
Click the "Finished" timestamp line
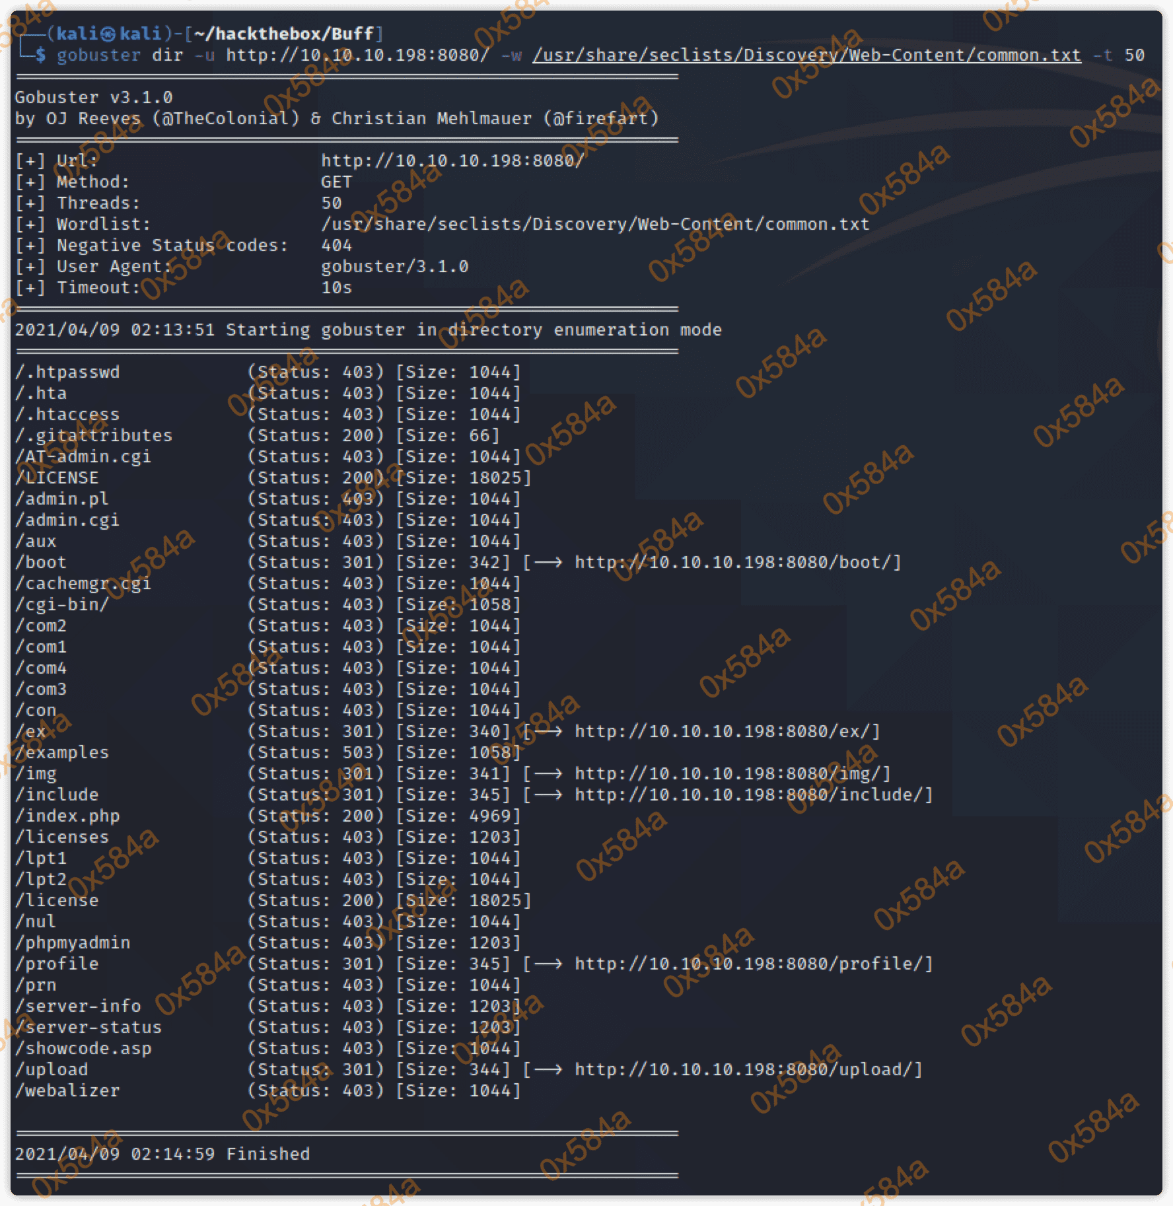[x=162, y=1154]
